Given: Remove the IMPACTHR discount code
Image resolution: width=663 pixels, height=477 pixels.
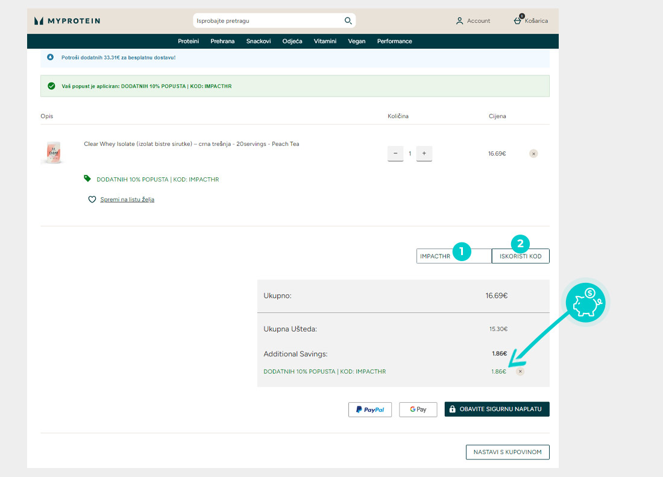Looking at the screenshot, I should 520,371.
